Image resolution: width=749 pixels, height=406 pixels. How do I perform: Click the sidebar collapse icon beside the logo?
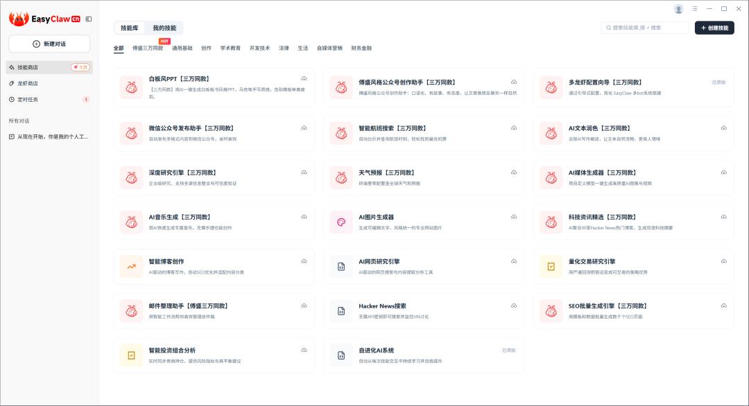(87, 19)
